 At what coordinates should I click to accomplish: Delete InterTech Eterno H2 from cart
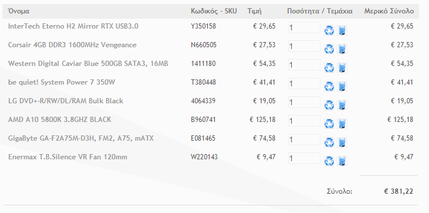tap(342, 30)
